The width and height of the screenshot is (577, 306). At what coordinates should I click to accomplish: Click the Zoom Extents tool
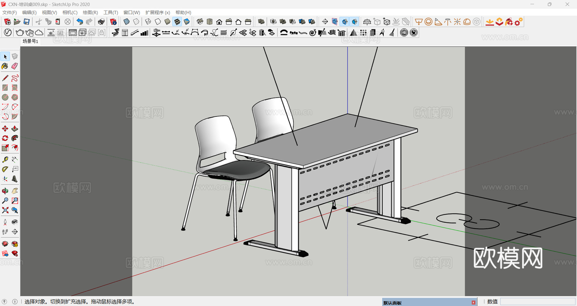(x=5, y=210)
